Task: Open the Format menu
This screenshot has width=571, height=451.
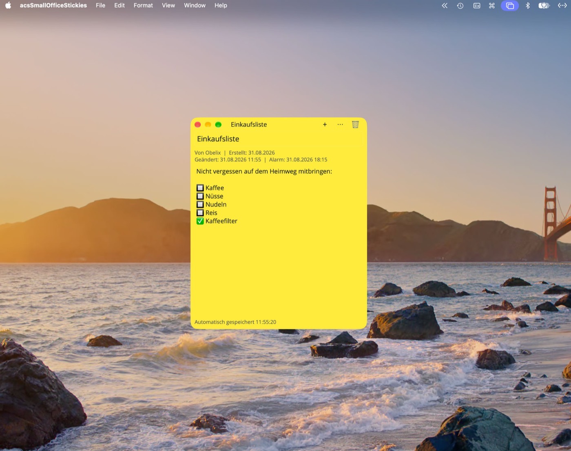Action: pos(143,5)
